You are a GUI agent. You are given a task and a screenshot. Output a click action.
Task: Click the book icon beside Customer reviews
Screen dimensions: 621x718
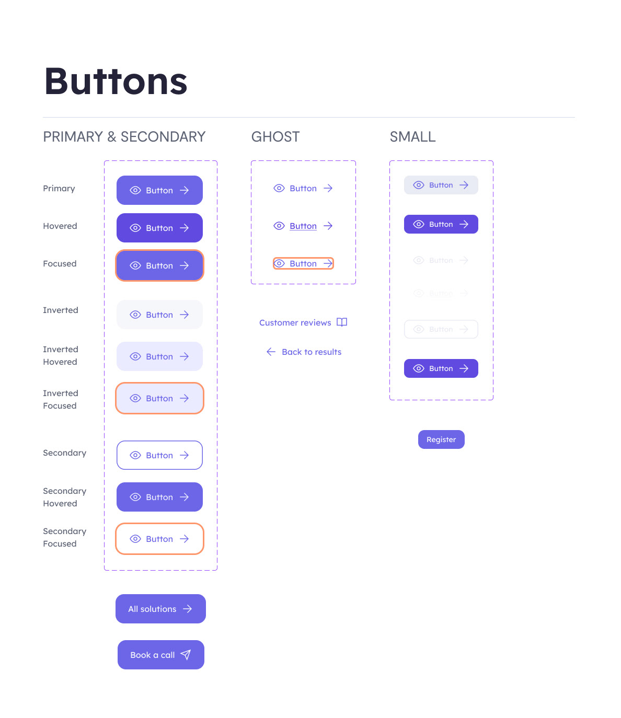coord(342,322)
